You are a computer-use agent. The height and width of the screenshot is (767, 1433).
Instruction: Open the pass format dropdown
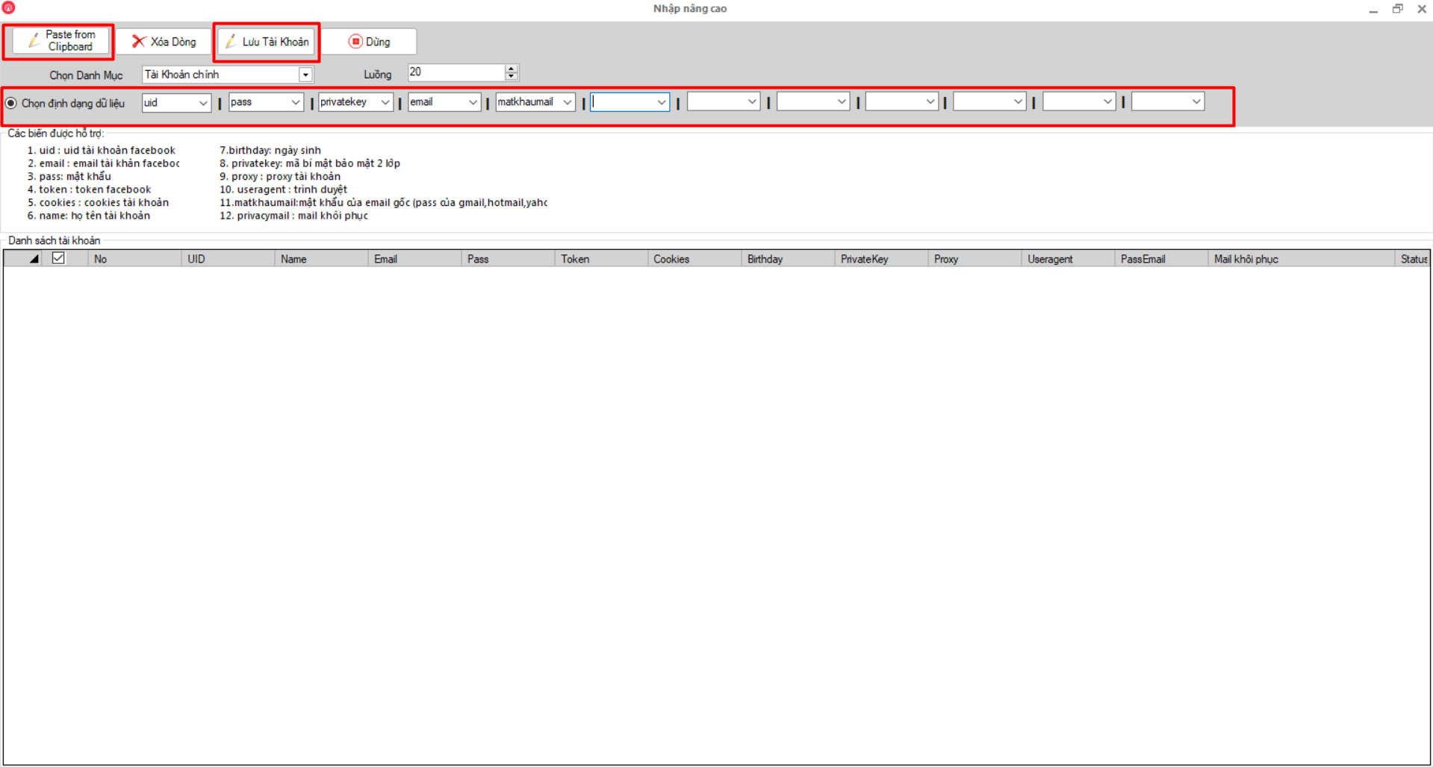click(x=296, y=102)
